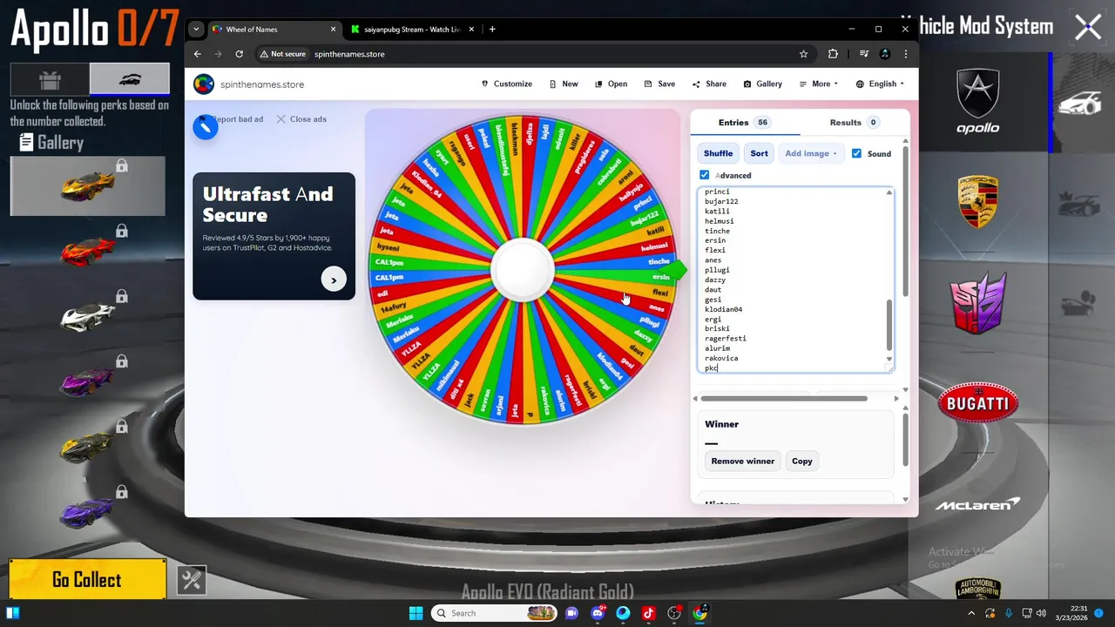Reload the spinthenames.store page
This screenshot has height=627, width=1115.
pos(239,54)
